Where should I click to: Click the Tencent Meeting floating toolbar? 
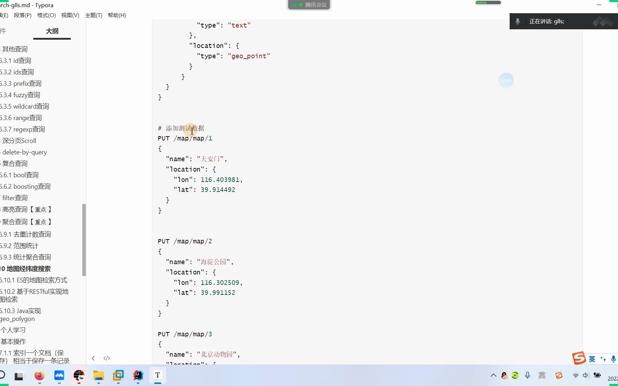point(309,5)
